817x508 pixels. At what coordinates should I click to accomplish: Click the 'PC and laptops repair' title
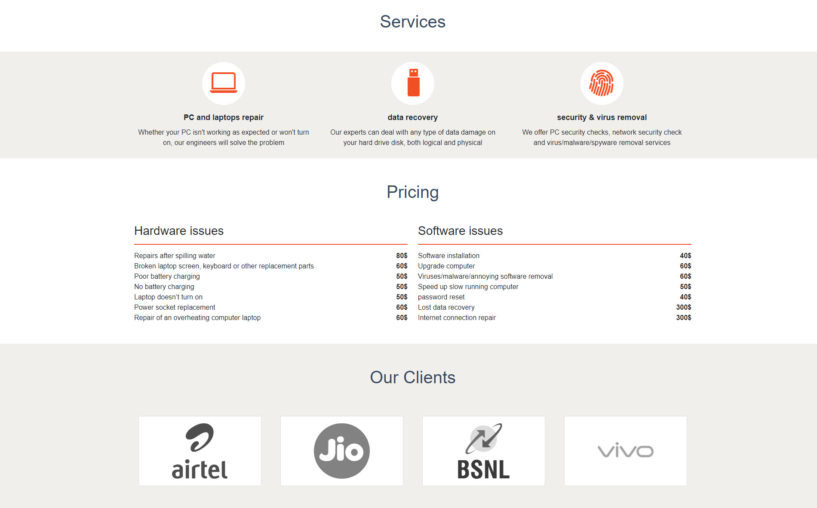(x=224, y=117)
